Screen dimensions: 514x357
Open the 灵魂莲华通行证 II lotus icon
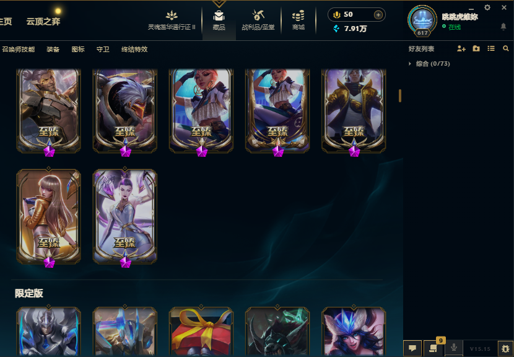tap(172, 15)
